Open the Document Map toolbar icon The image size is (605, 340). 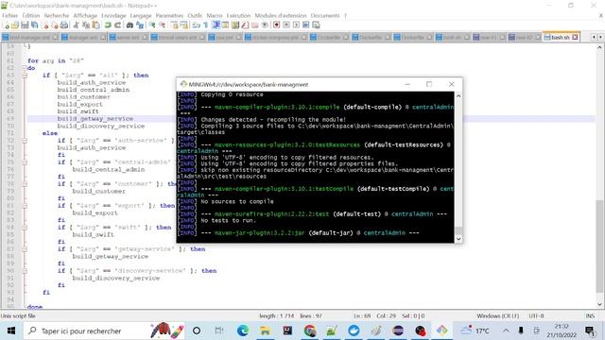tap(235, 25)
